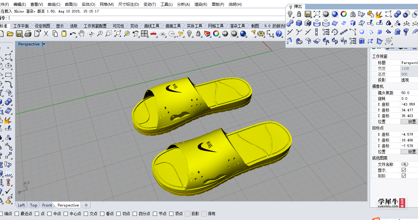Open the 曲线(C) menu
The height and width of the screenshot is (220, 418).
tap(54, 4)
